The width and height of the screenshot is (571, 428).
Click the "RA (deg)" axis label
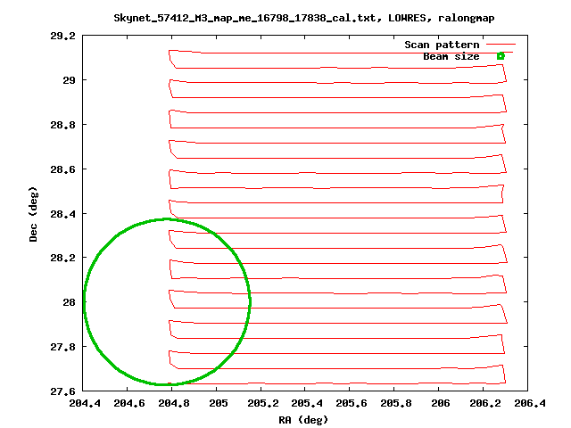[x=303, y=420]
